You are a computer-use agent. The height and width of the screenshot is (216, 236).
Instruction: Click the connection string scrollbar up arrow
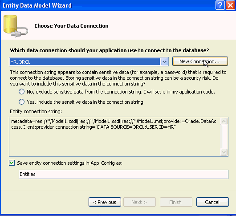click(x=224, y=121)
